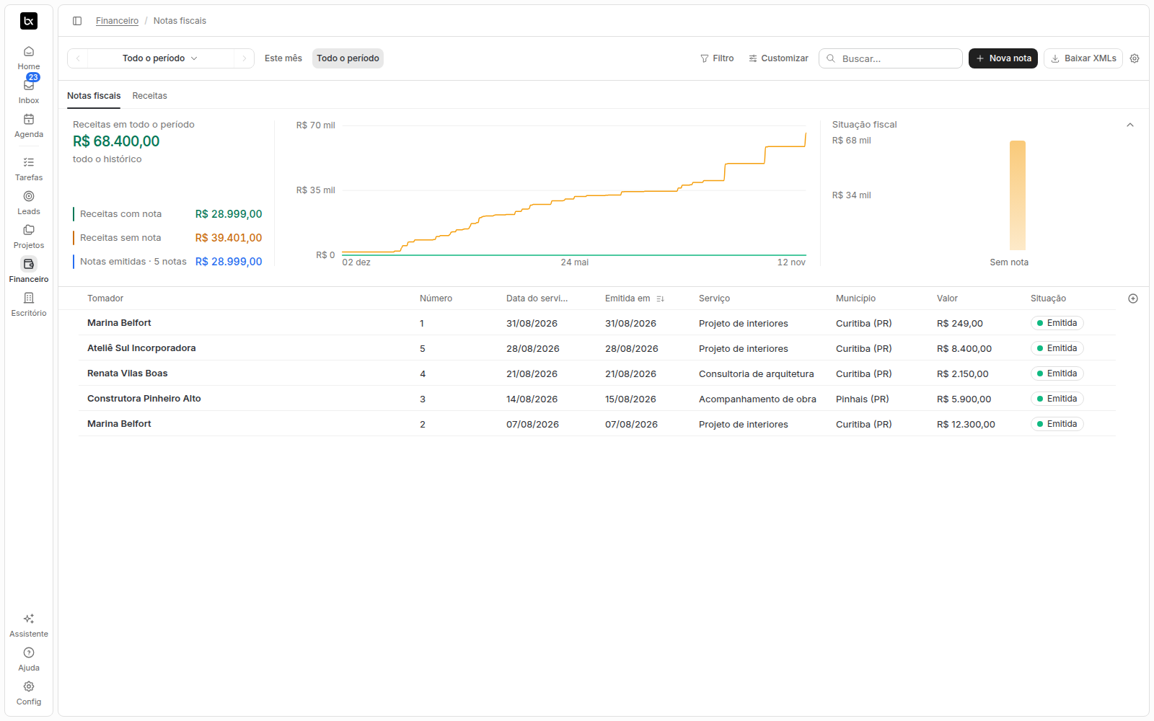Screen dimensions: 1154x721
Task: Open Atelië Sul Incorporadora row
Action: click(597, 348)
